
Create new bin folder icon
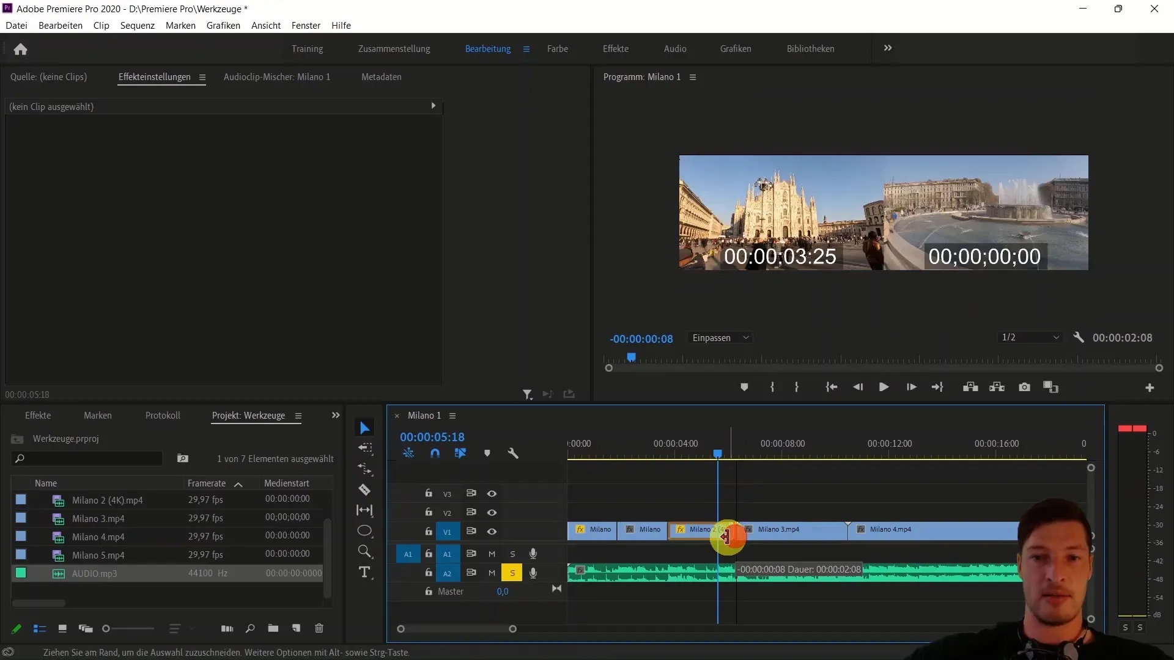pyautogui.click(x=273, y=628)
